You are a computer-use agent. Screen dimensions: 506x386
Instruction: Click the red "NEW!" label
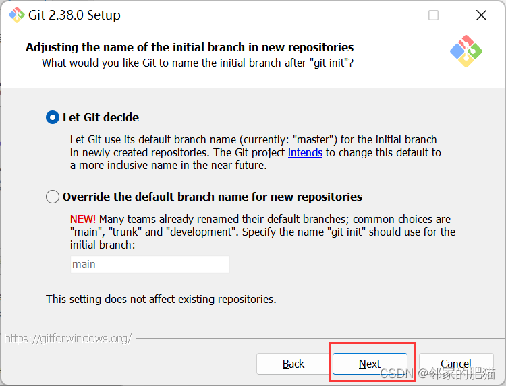[x=83, y=219]
